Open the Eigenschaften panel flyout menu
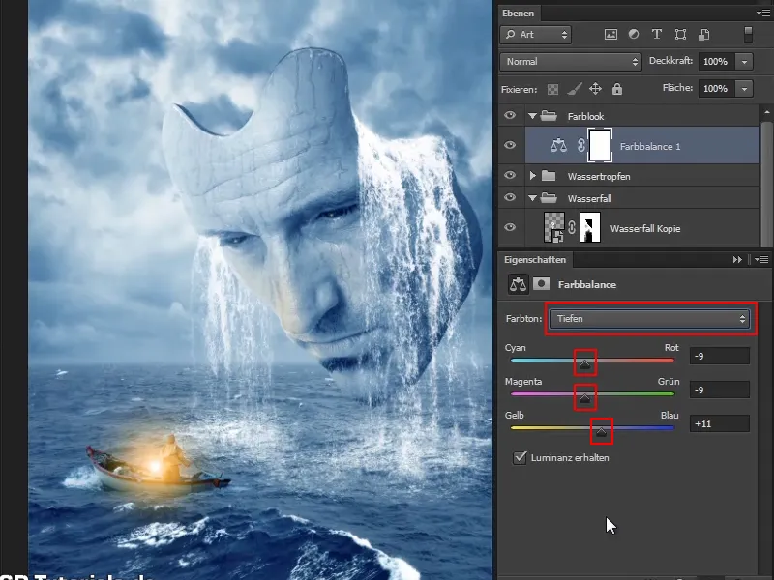 pos(762,260)
